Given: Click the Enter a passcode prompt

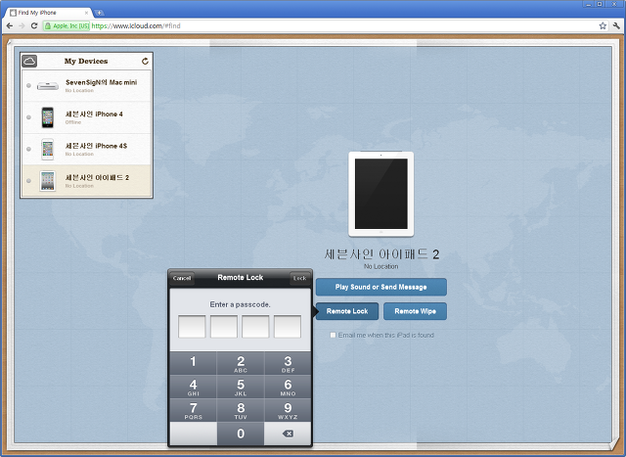Looking at the screenshot, I should click(x=241, y=304).
